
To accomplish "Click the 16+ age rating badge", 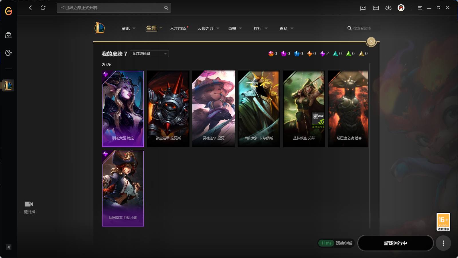I will point(443,222).
